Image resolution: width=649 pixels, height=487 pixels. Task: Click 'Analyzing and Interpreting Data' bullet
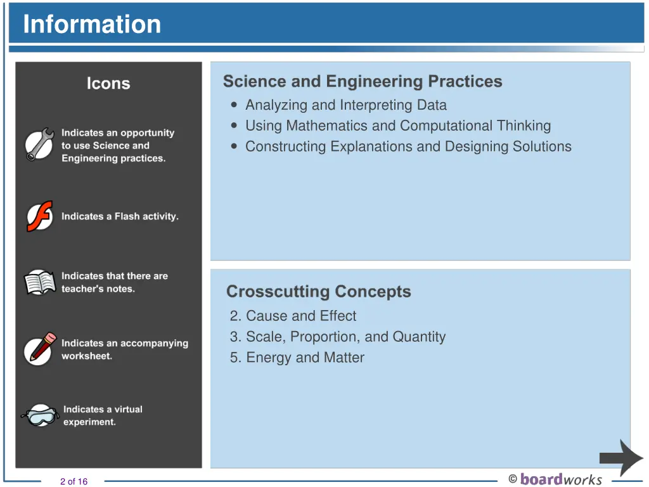[x=346, y=105]
